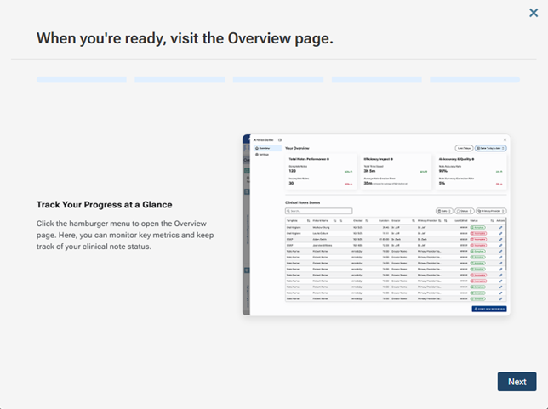Viewport: 548px width, 409px height.
Task: Click the edit pencil icon in the first table row
Action: coord(502,228)
